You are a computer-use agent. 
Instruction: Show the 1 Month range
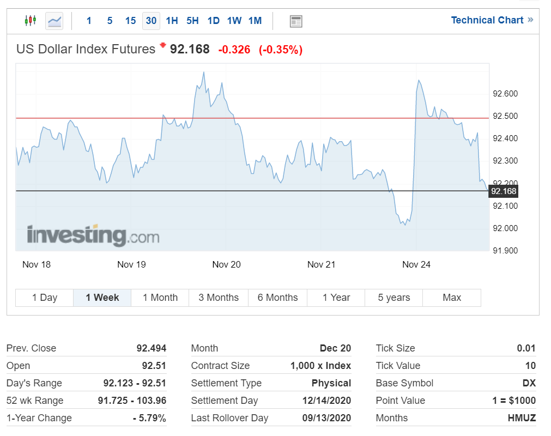point(160,298)
